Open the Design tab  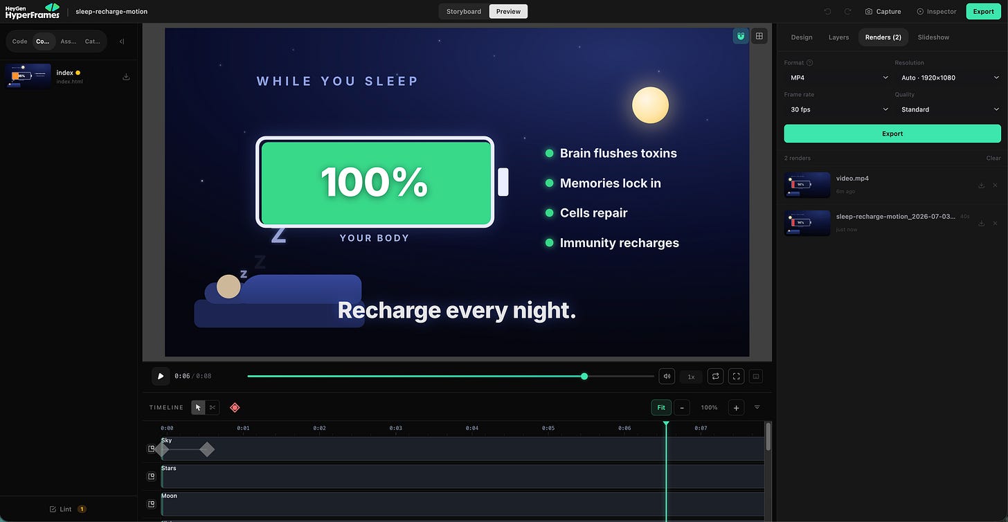click(x=802, y=37)
